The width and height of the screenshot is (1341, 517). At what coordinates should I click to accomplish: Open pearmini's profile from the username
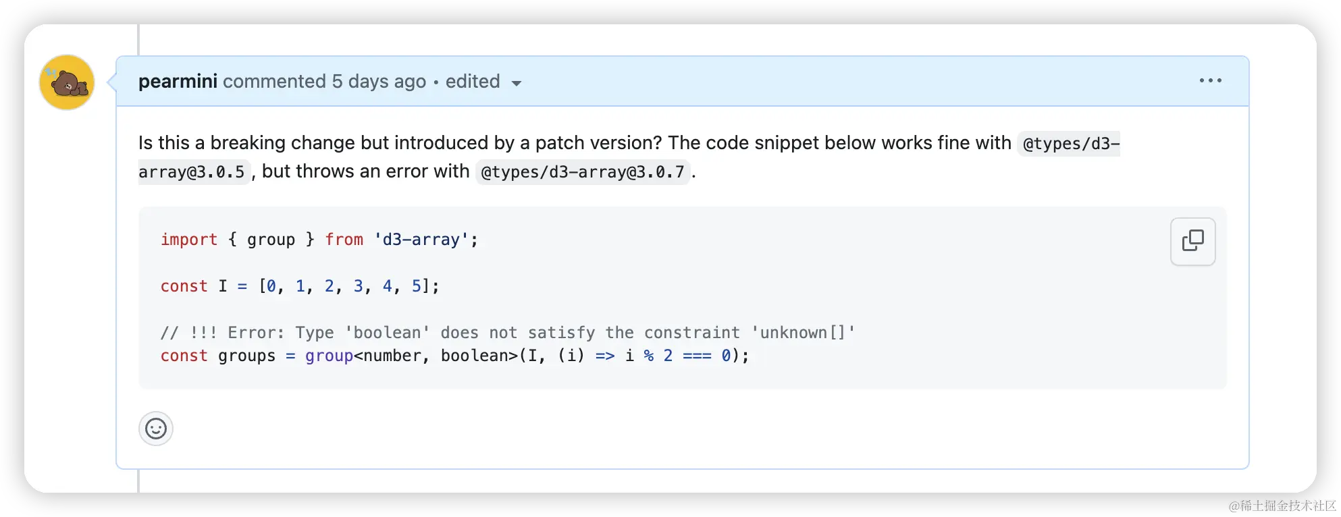tap(178, 82)
